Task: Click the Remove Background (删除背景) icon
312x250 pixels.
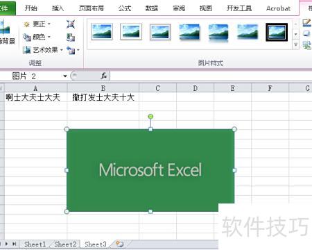Action: (5, 28)
